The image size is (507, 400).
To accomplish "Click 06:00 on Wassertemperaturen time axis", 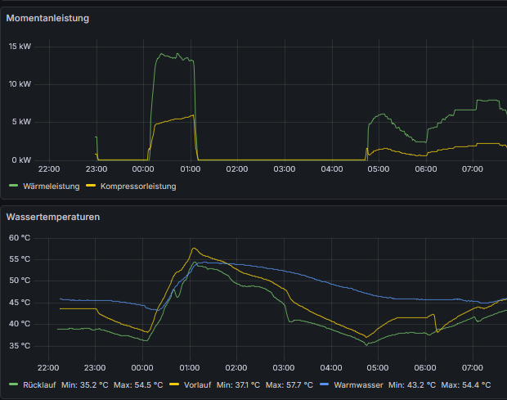I will pyautogui.click(x=425, y=368).
